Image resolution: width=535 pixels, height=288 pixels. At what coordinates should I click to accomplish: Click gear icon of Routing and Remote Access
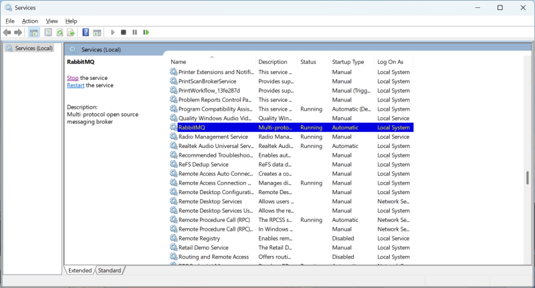[174, 257]
